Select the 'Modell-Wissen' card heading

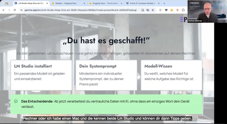tap(158, 66)
